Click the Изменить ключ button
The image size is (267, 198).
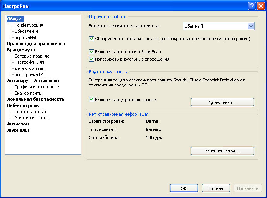tap(222, 151)
